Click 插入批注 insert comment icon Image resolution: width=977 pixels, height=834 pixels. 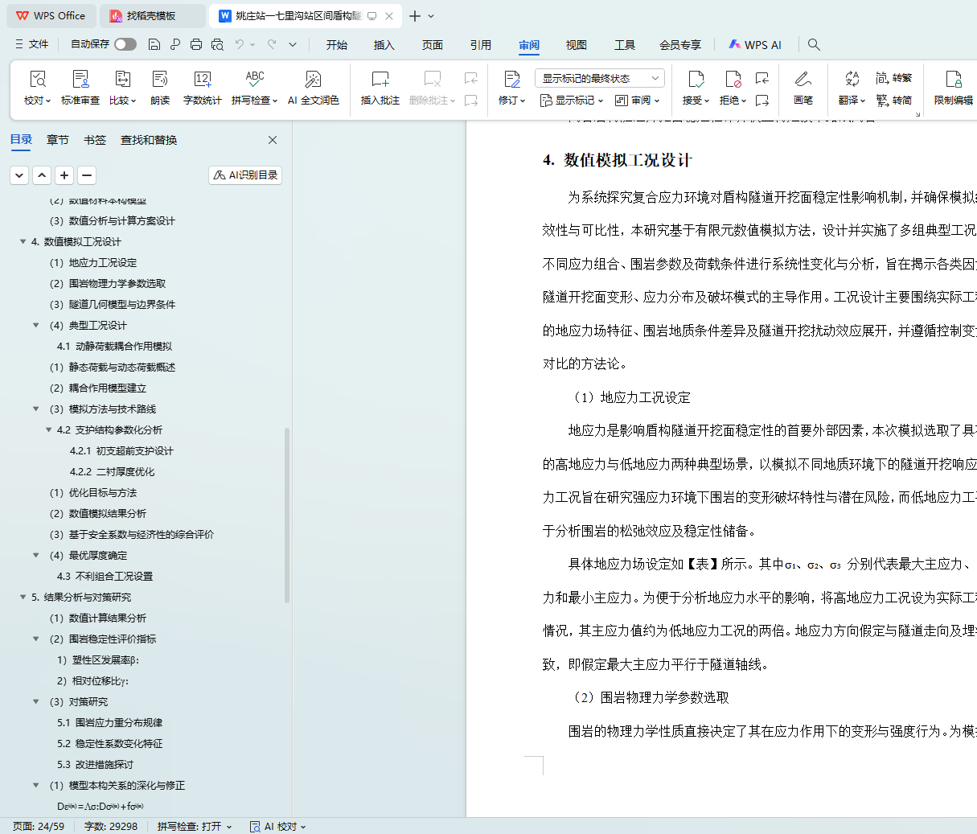pos(380,87)
